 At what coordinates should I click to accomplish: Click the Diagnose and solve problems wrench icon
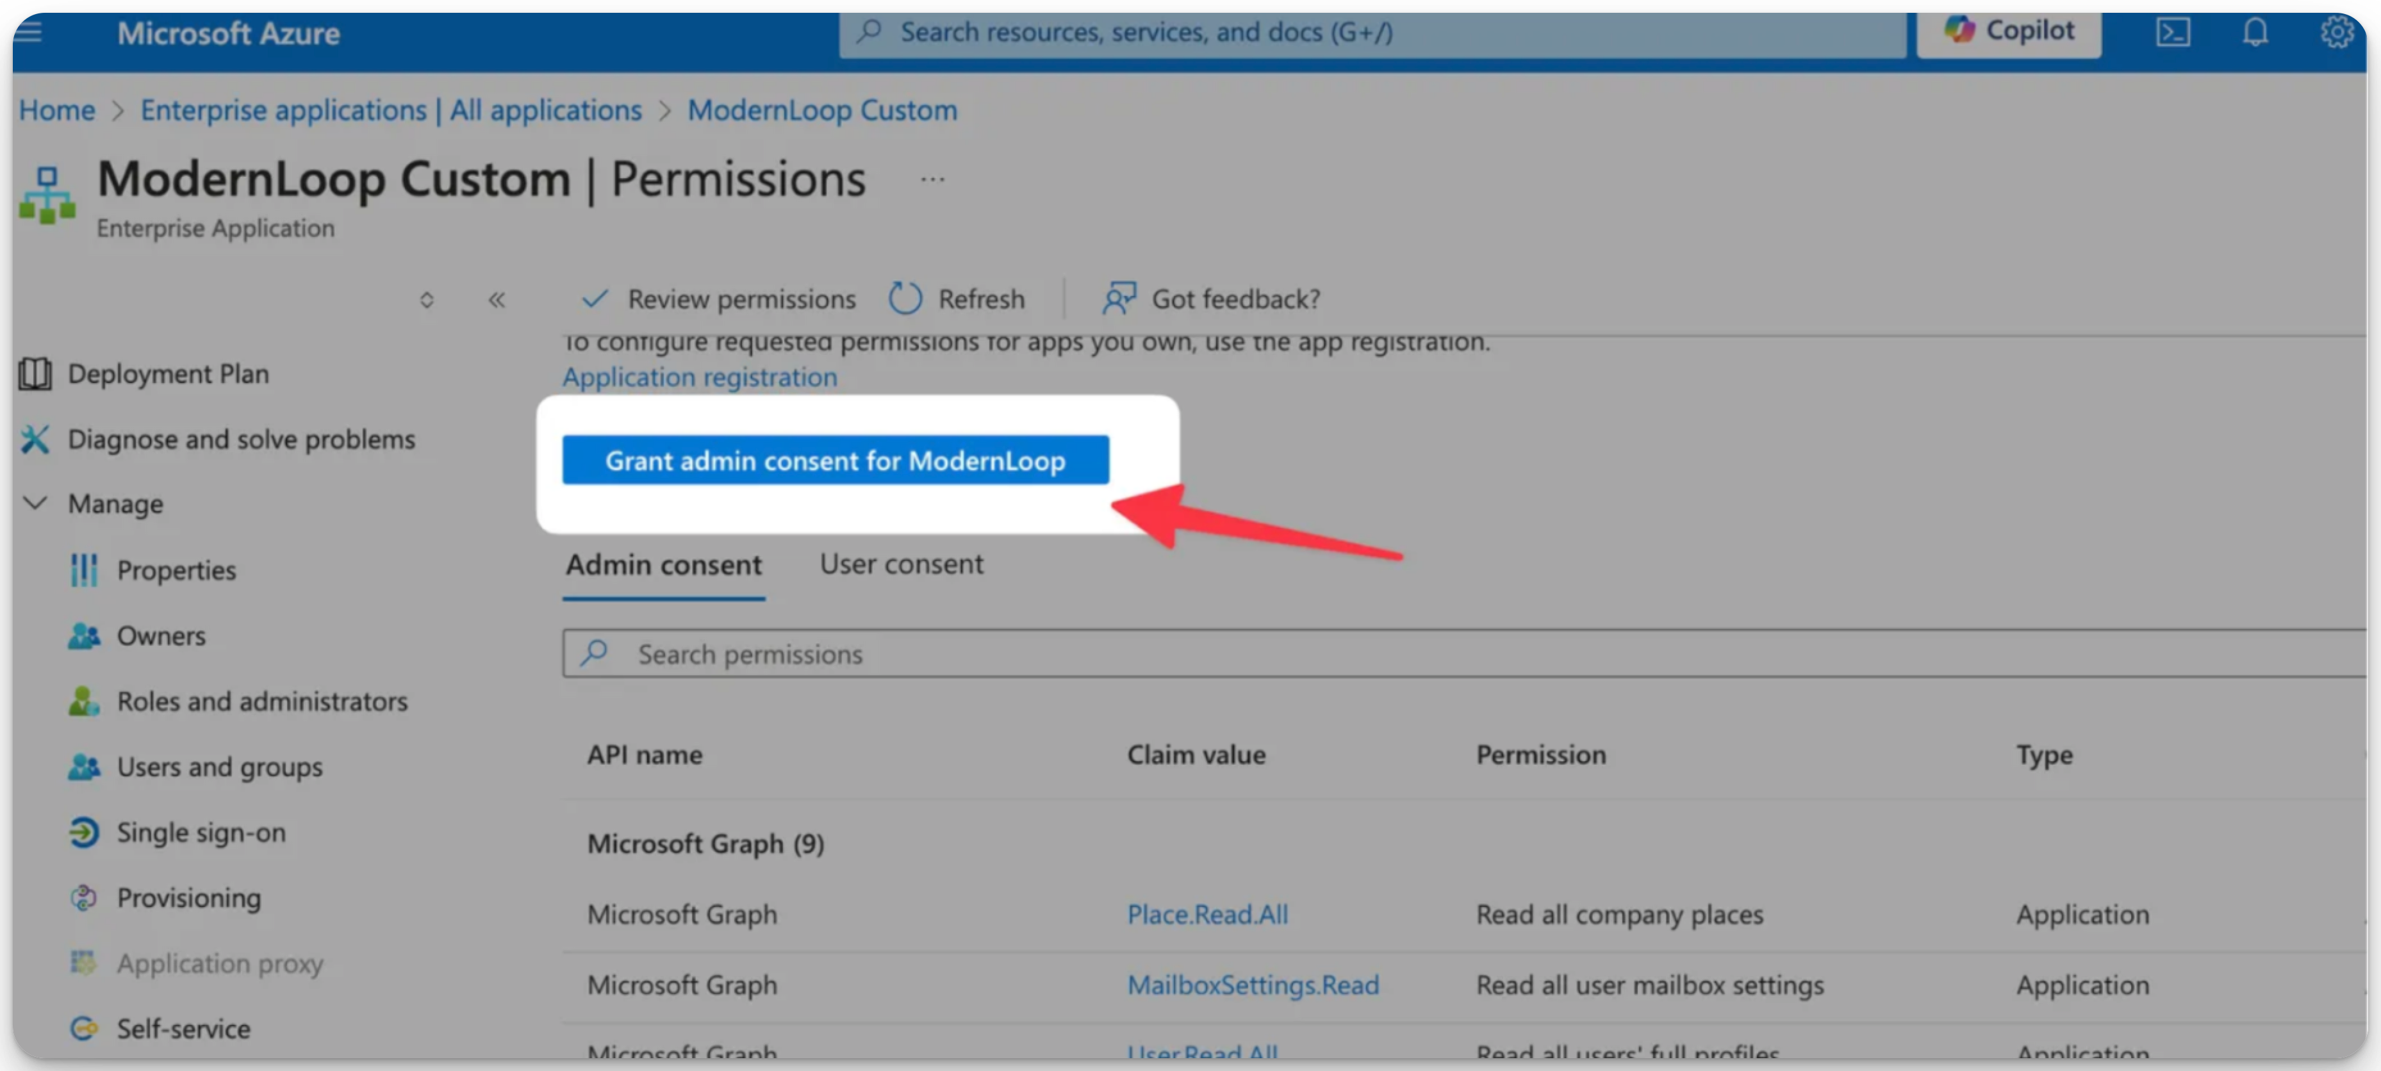coord(35,440)
